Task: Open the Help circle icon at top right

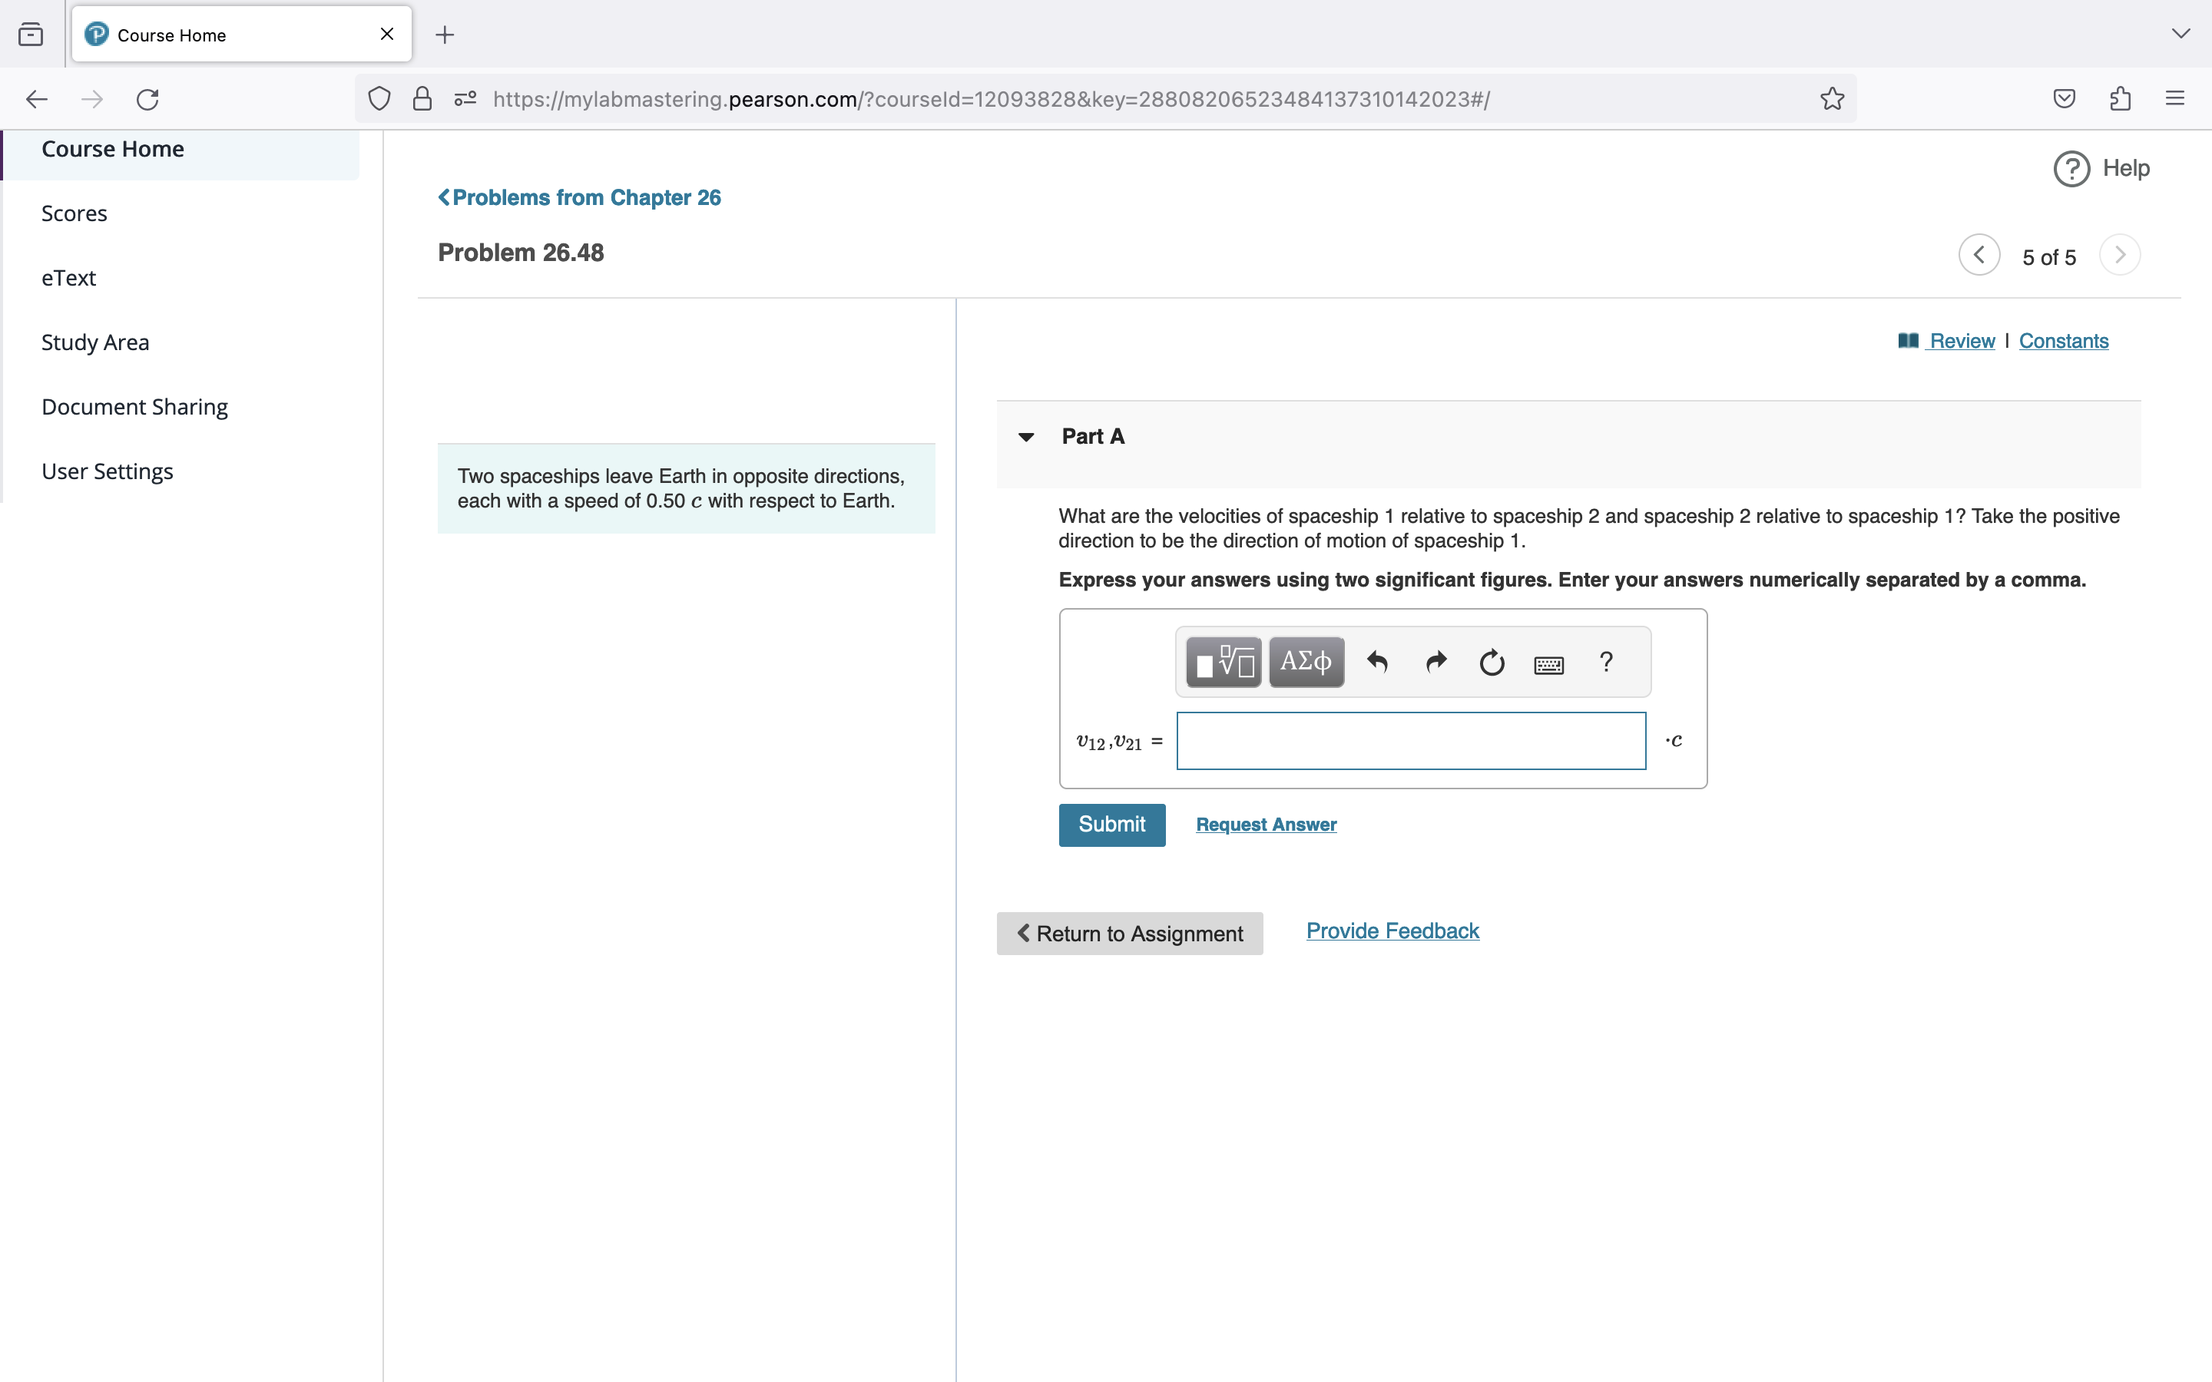Action: (x=2071, y=168)
